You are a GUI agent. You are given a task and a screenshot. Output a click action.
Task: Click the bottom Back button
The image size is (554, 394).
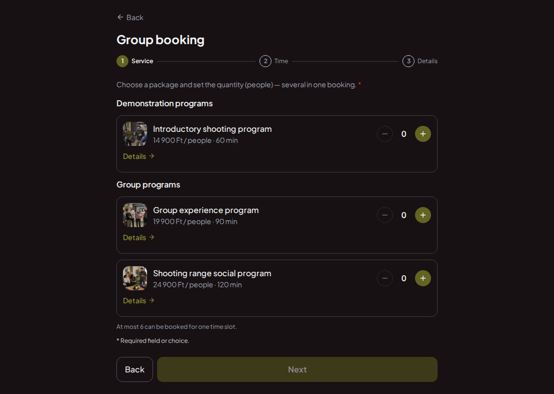pyautogui.click(x=134, y=369)
